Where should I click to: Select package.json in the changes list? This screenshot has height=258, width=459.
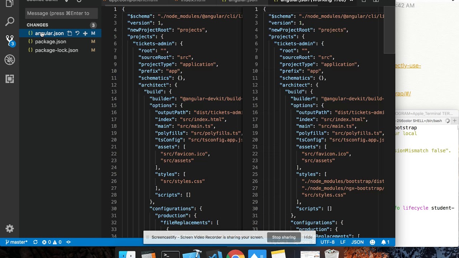click(x=51, y=42)
